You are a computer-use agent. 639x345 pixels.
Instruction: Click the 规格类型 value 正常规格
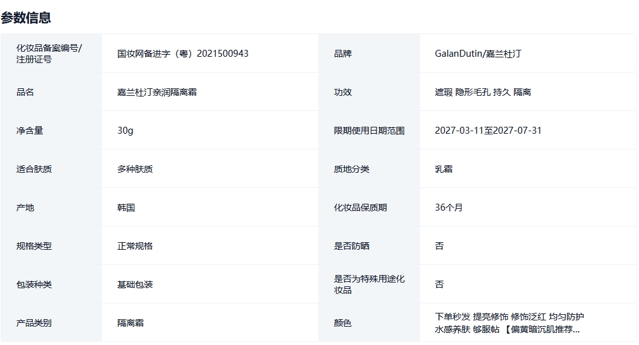pos(135,246)
